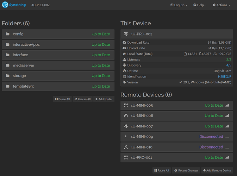This screenshot has width=237, height=176.
Task: Expand the config folder panel
Action: click(58, 34)
